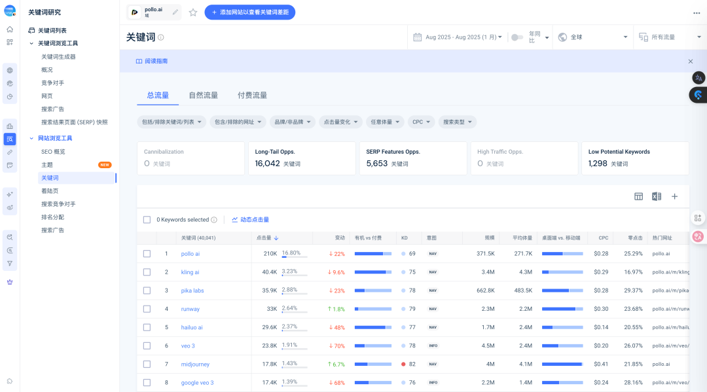Image resolution: width=707 pixels, height=392 pixels.
Task: Click info icon beside Keywords selected
Action: tap(214, 220)
